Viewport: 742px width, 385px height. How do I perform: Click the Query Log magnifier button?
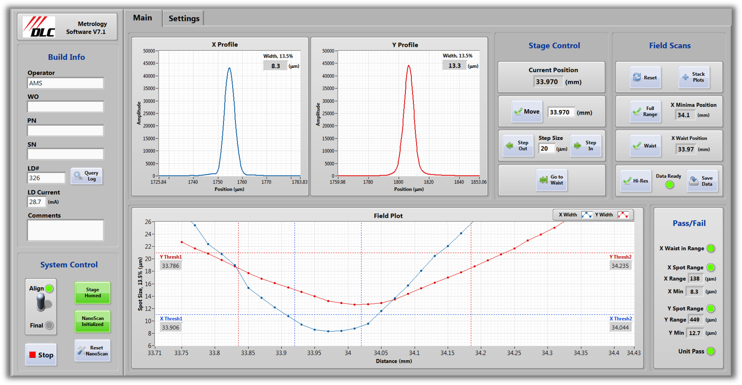click(87, 176)
